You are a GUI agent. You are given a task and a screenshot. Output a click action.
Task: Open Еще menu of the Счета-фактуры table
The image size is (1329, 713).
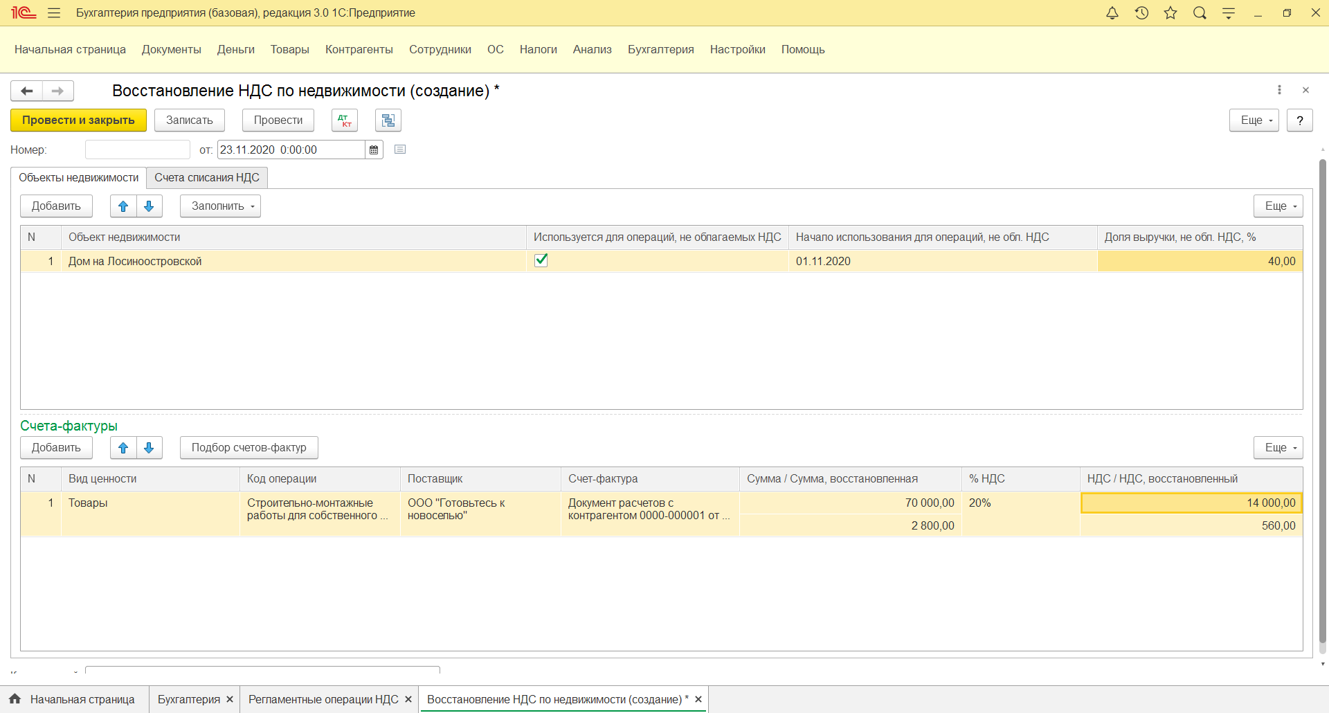pyautogui.click(x=1278, y=448)
